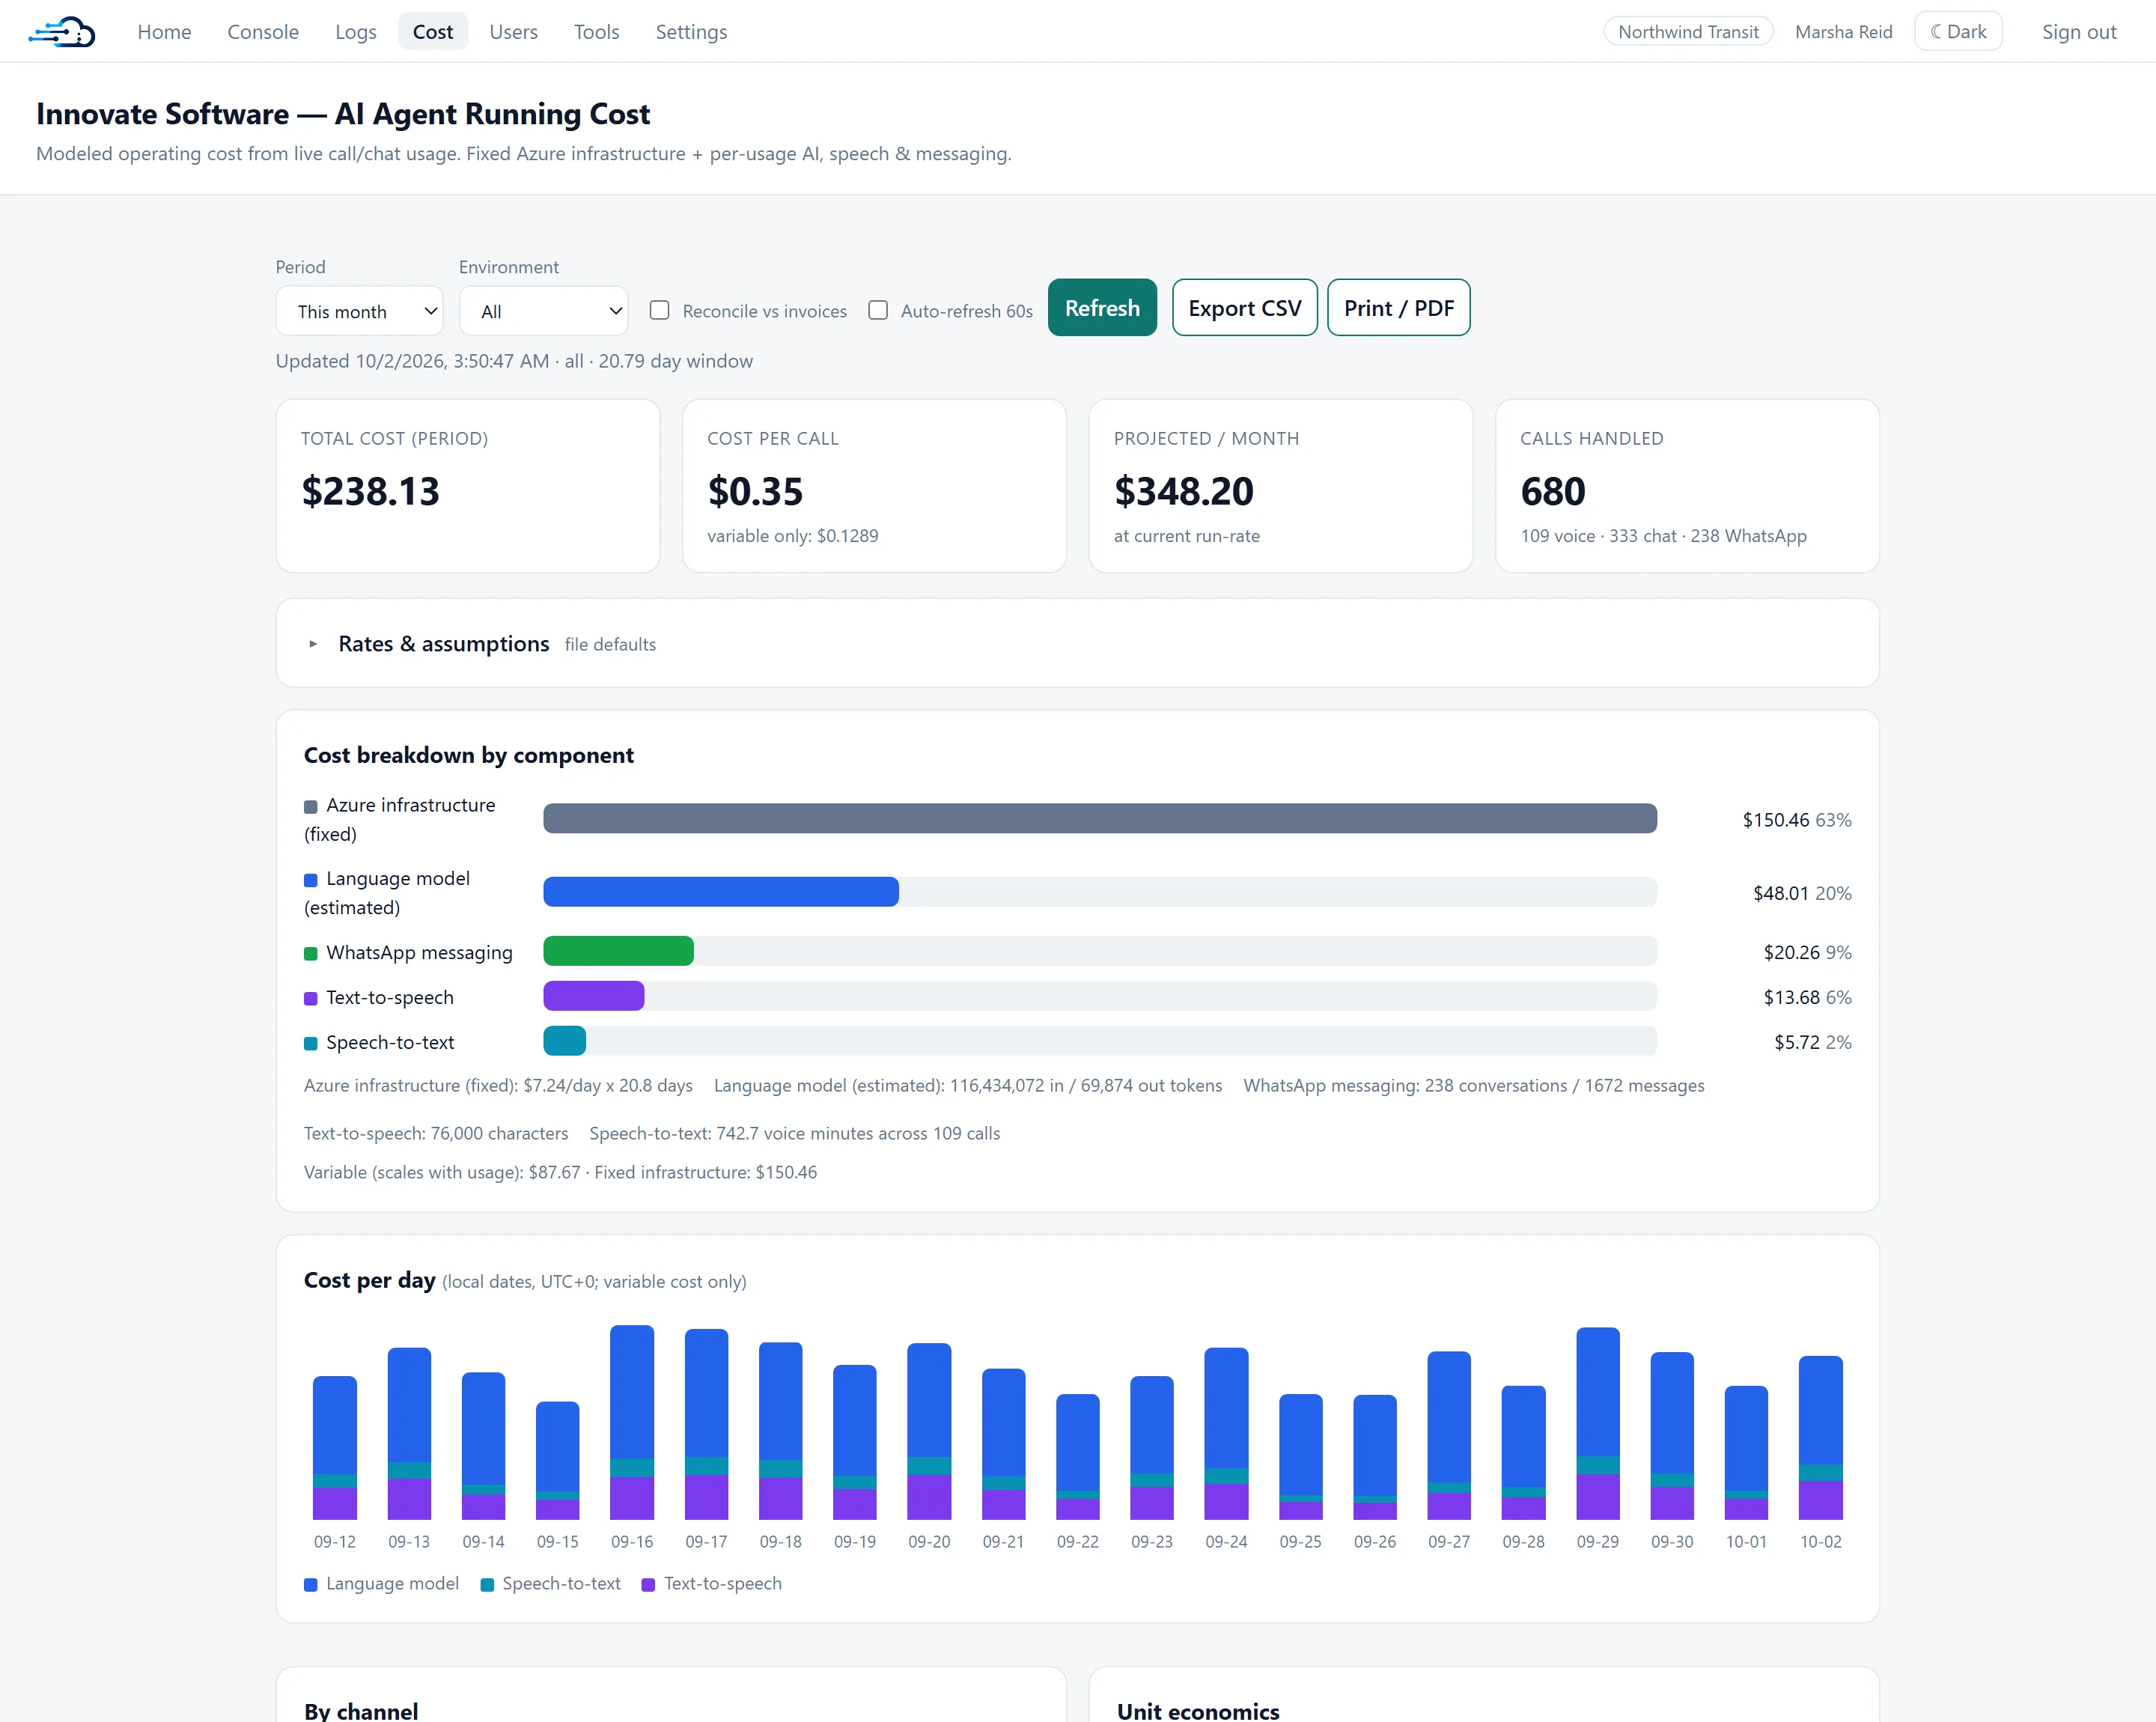Click Marsha Reid user name

[x=1844, y=32]
